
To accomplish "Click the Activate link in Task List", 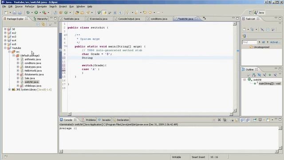I will coord(275,42).
